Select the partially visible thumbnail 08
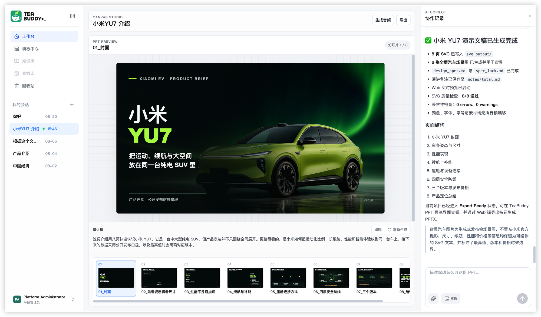The image size is (541, 317). [x=404, y=278]
